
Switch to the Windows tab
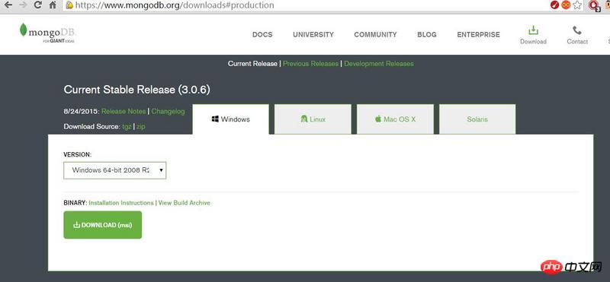(231, 119)
